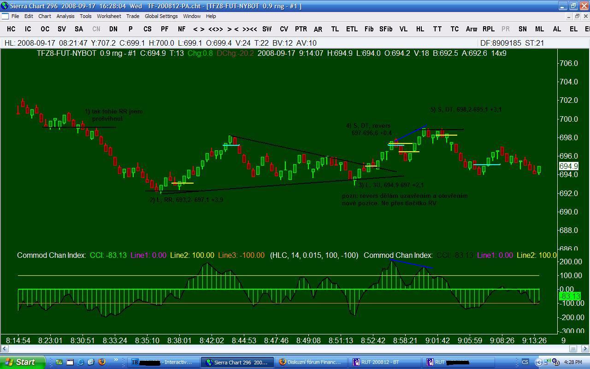The width and height of the screenshot is (590, 369).
Task: Launch Firefox from Quick Launch
Action: point(102,362)
